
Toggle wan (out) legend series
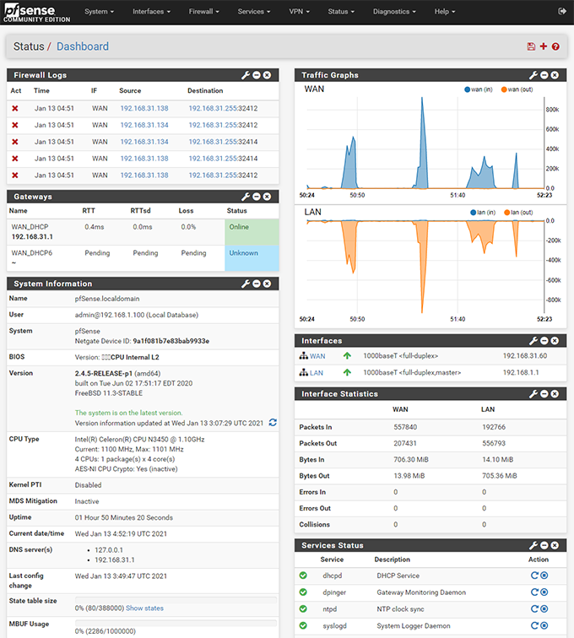[517, 89]
